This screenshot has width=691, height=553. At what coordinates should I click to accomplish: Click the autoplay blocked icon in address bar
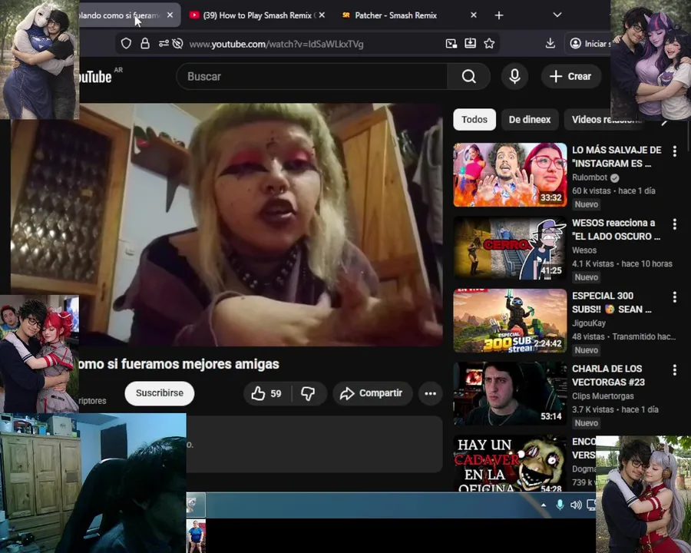[x=177, y=44]
